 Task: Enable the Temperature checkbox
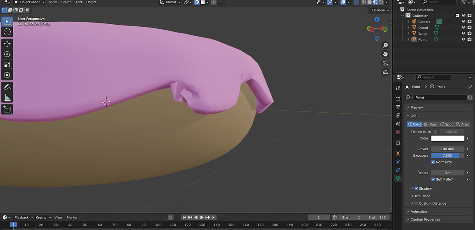436,132
